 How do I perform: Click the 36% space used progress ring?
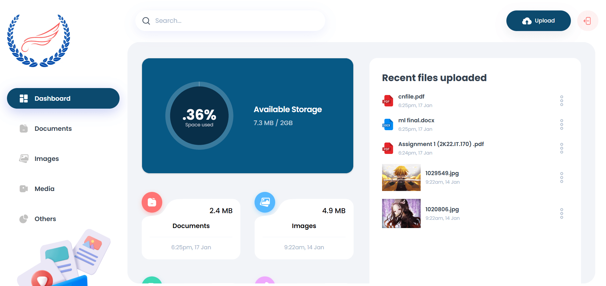point(199,116)
